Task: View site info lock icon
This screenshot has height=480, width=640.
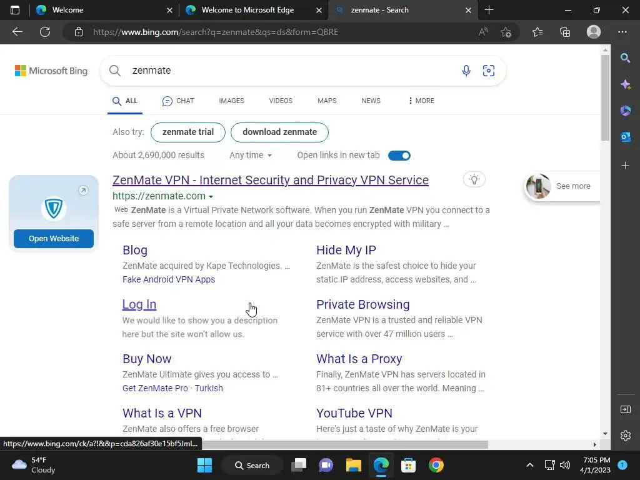Action: coord(79,32)
